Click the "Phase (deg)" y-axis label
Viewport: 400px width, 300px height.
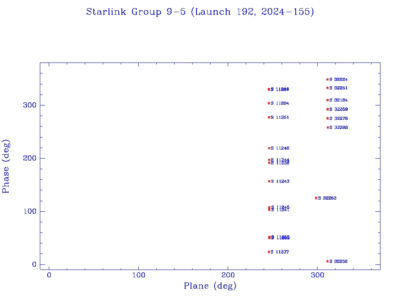pyautogui.click(x=6, y=166)
